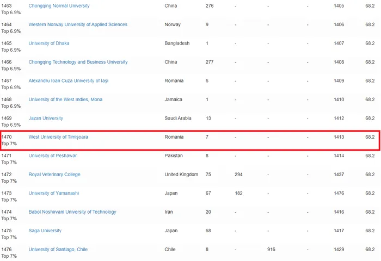Click country cell Norway
This screenshot has width=381, height=261.
[173, 24]
